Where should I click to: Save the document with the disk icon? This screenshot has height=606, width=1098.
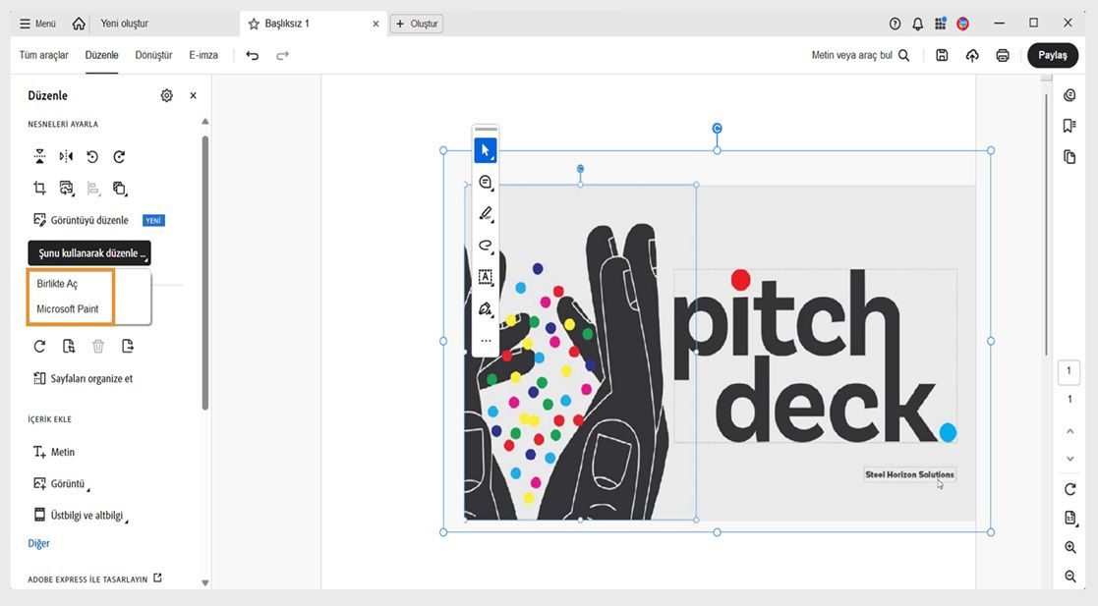[x=942, y=55]
